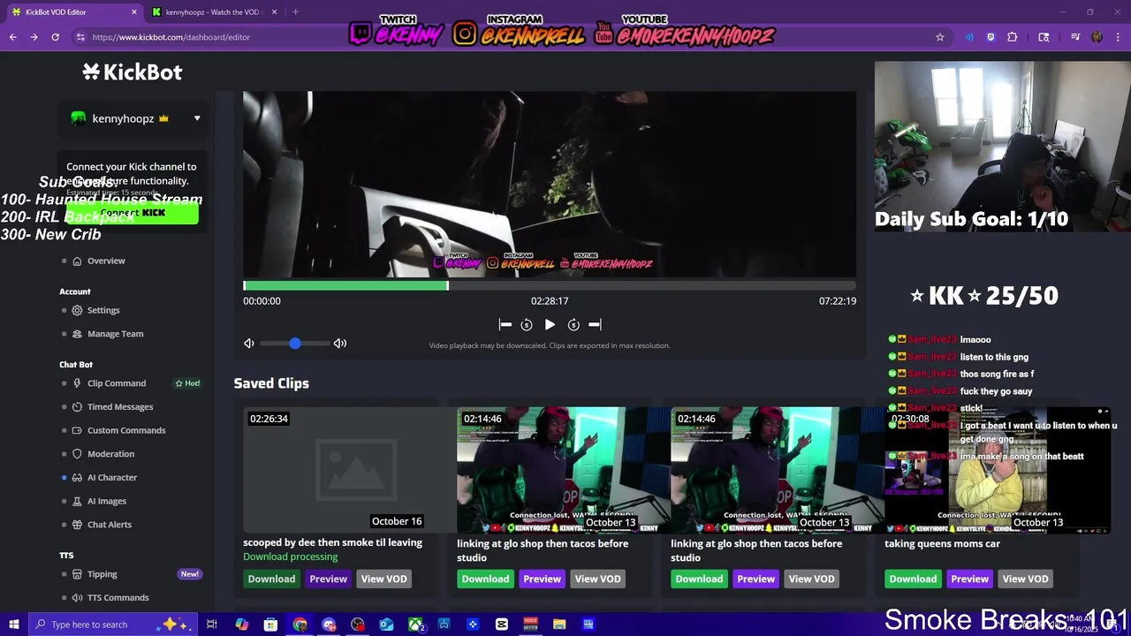Open the Windows Start menu

(x=13, y=625)
